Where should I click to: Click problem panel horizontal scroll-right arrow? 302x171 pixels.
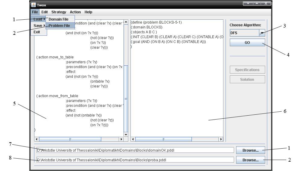pyautogui.click(x=221, y=139)
